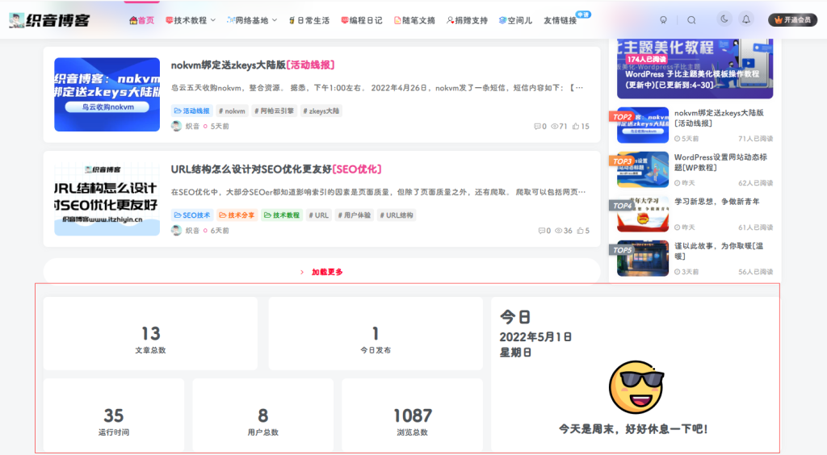Click views eye icon showing 71
Screen dimensions: 827x455
coord(554,127)
